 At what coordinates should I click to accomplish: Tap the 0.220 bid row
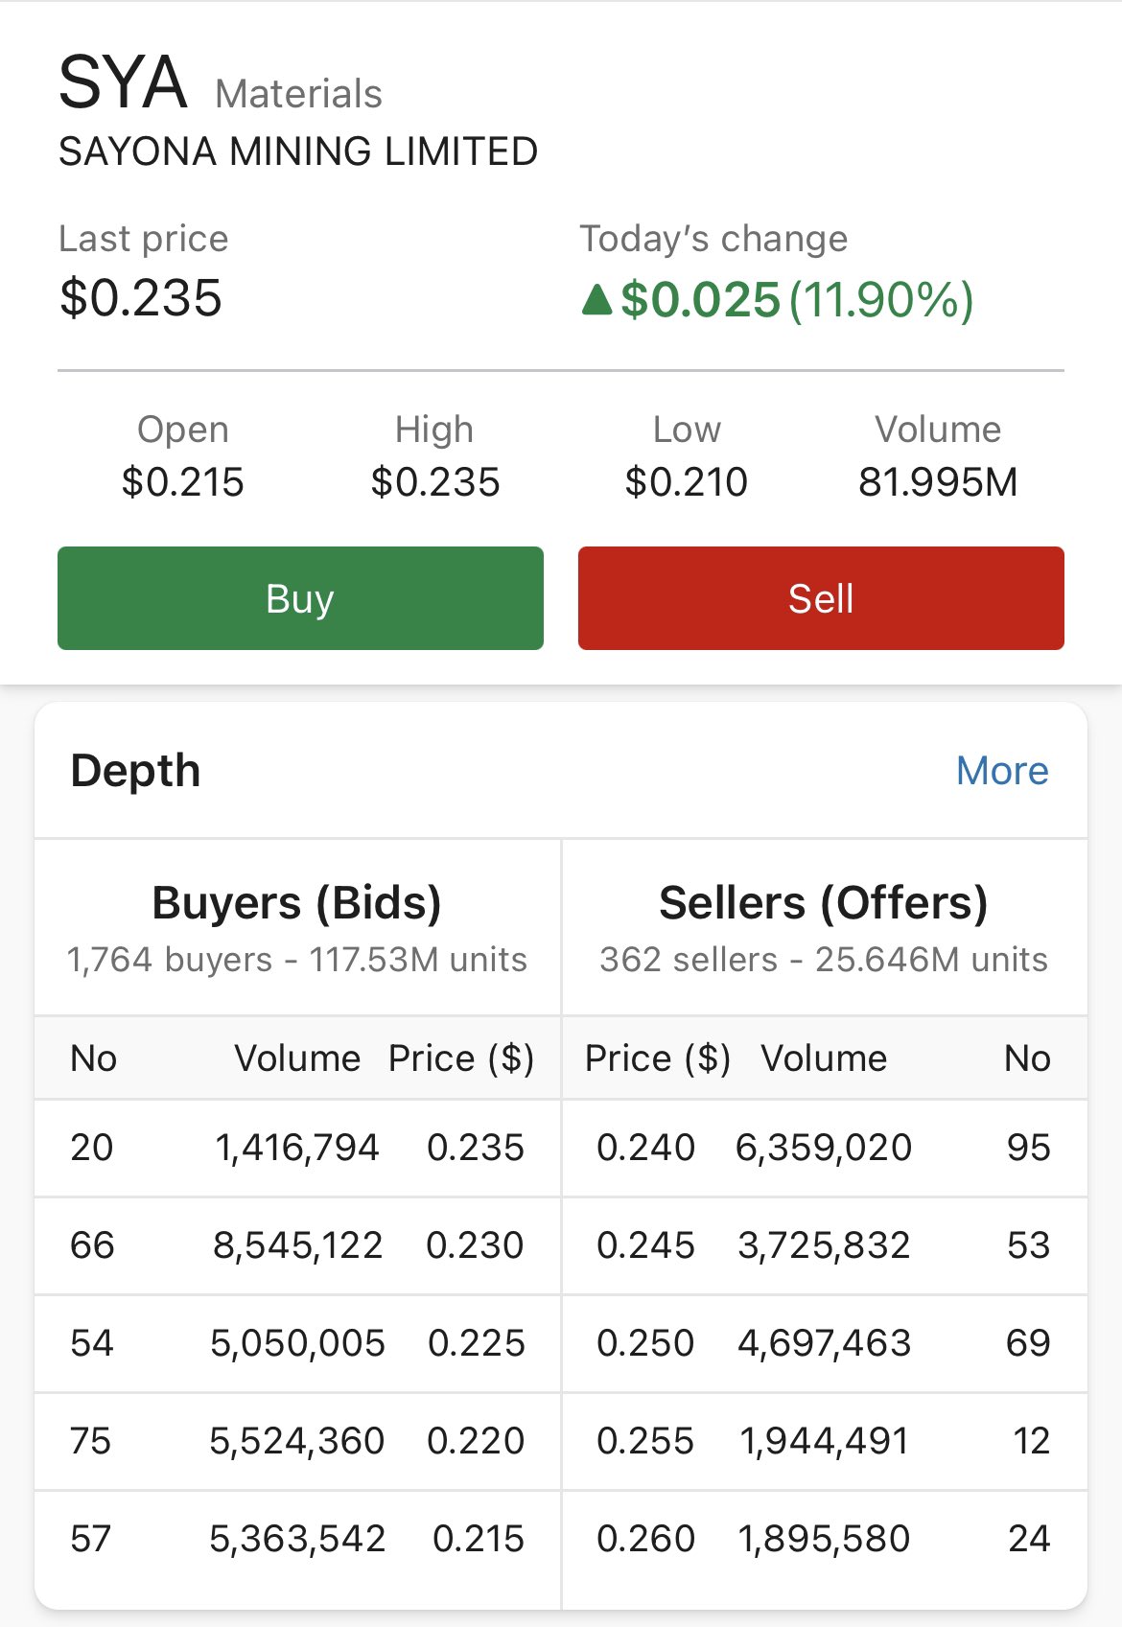point(297,1441)
